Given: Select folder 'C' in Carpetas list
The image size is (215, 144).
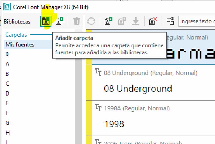Looking at the screenshot, I should [x=7, y=83].
